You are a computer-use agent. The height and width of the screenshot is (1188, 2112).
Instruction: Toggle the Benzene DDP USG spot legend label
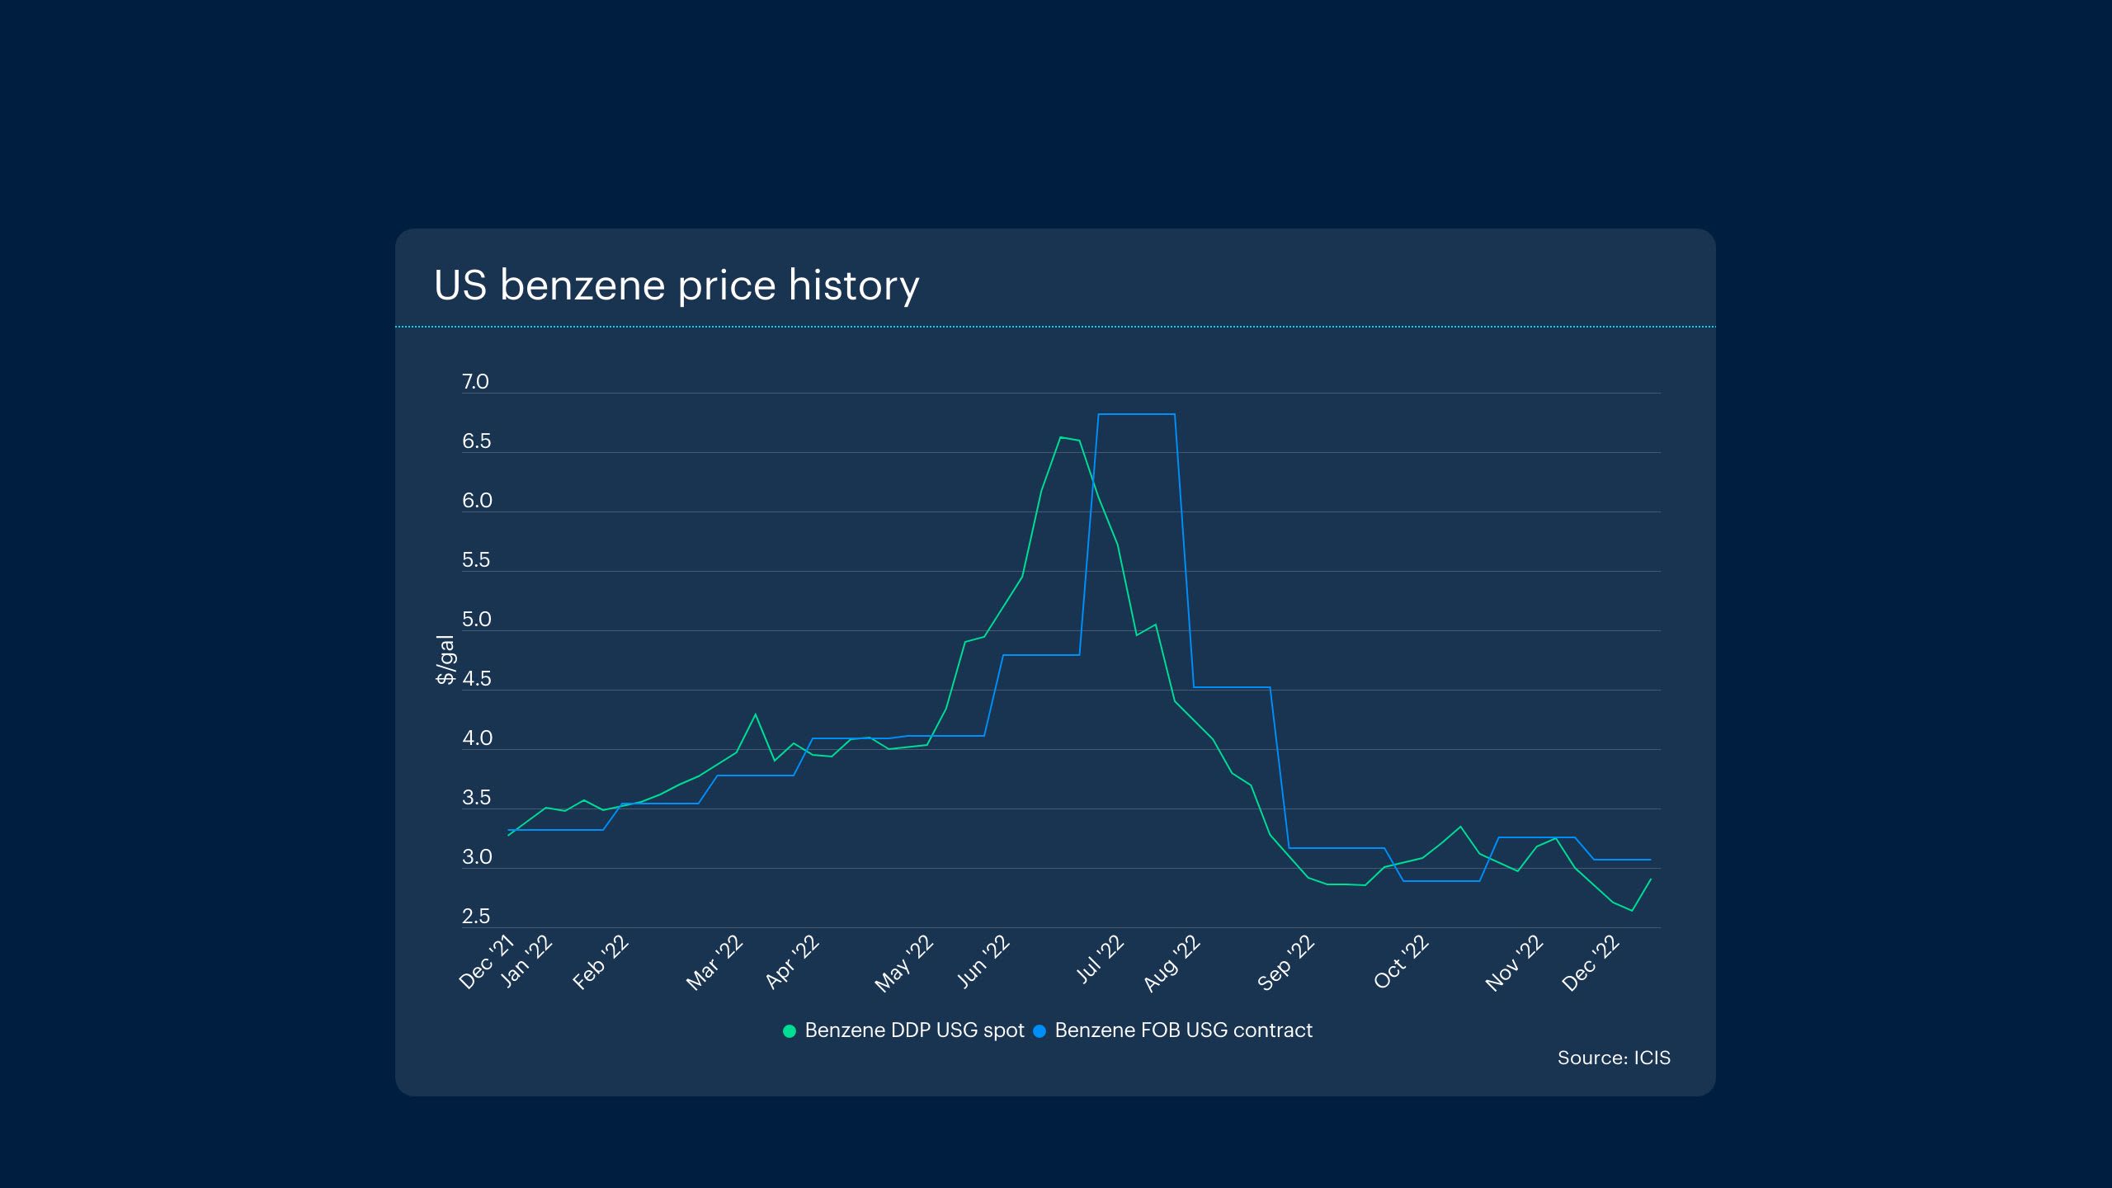pyautogui.click(x=914, y=1030)
